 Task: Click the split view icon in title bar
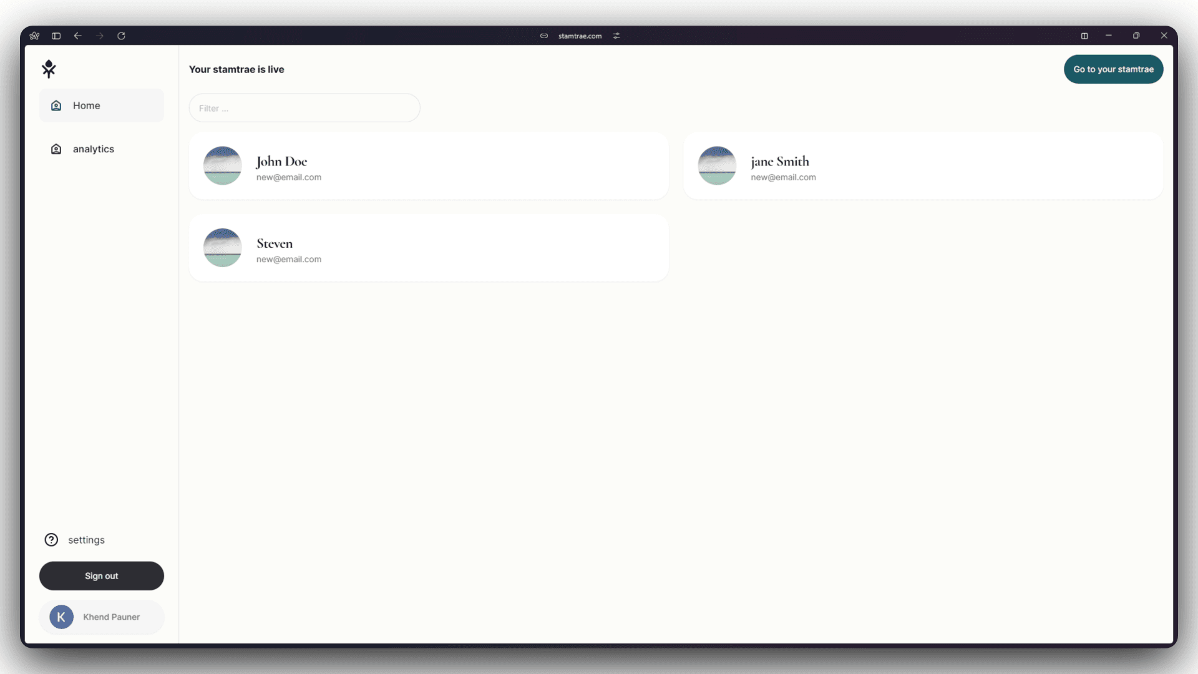click(x=1084, y=36)
